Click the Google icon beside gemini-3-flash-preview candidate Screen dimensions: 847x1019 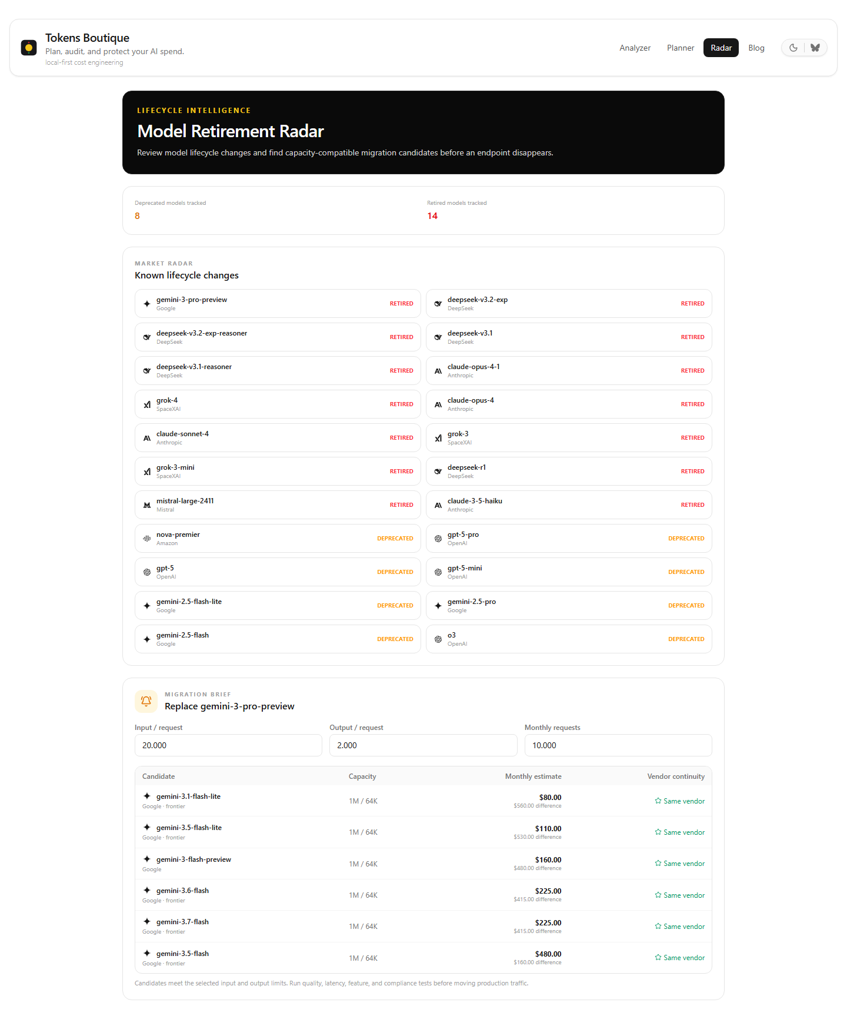pos(147,859)
